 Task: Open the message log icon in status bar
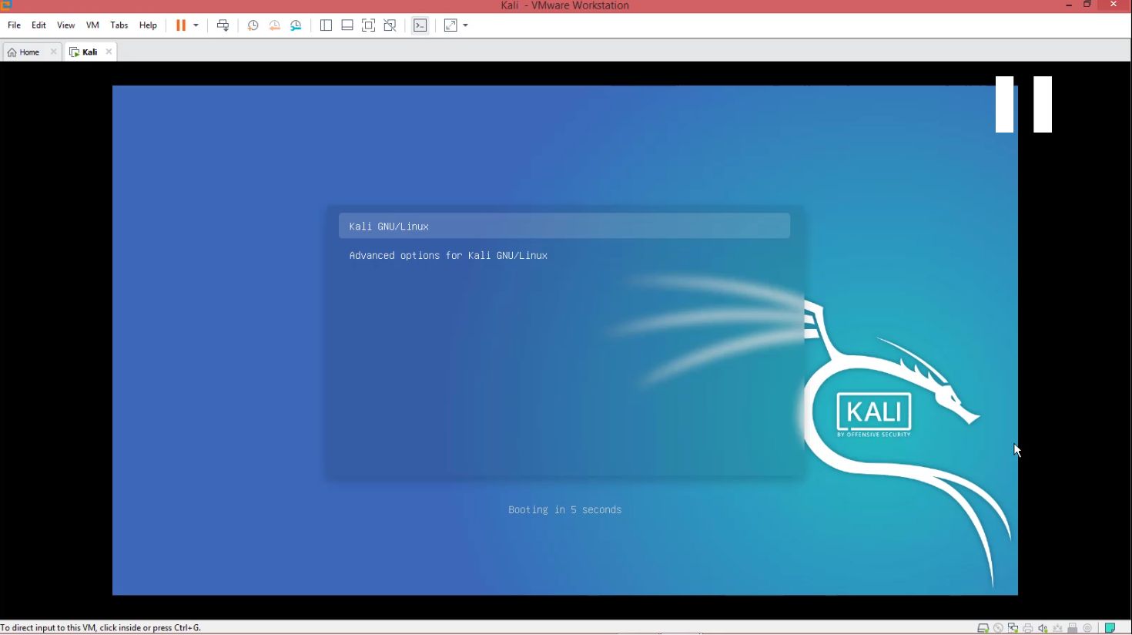point(1110,628)
